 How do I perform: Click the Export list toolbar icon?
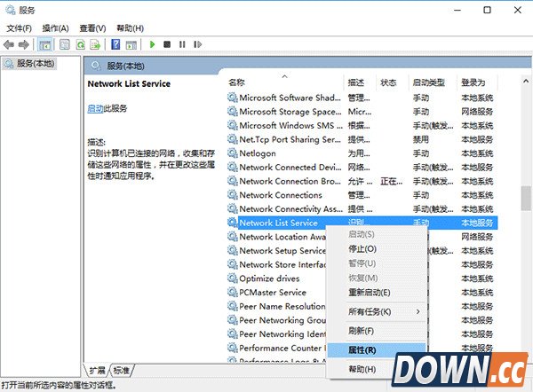(x=95, y=44)
